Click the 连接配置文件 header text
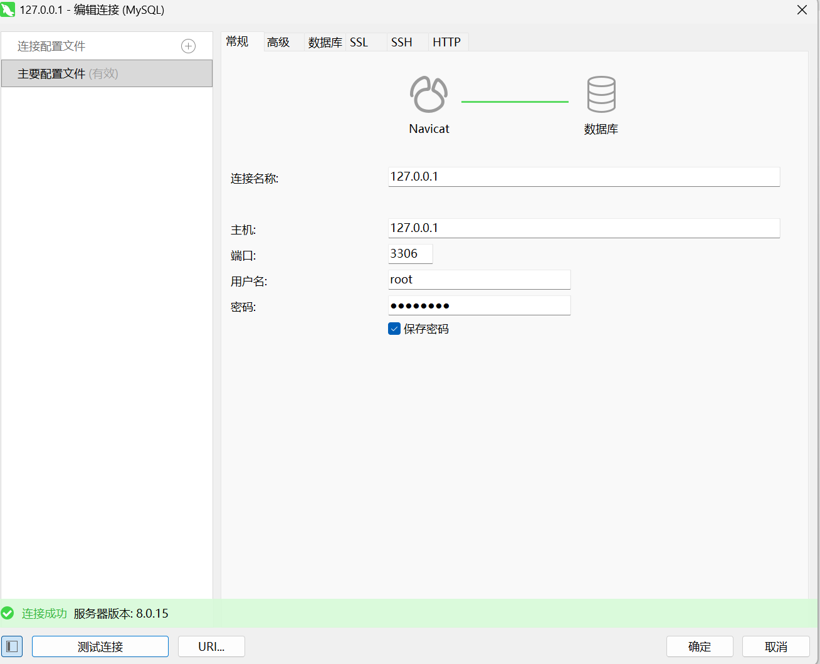This screenshot has width=820, height=664. [x=51, y=46]
